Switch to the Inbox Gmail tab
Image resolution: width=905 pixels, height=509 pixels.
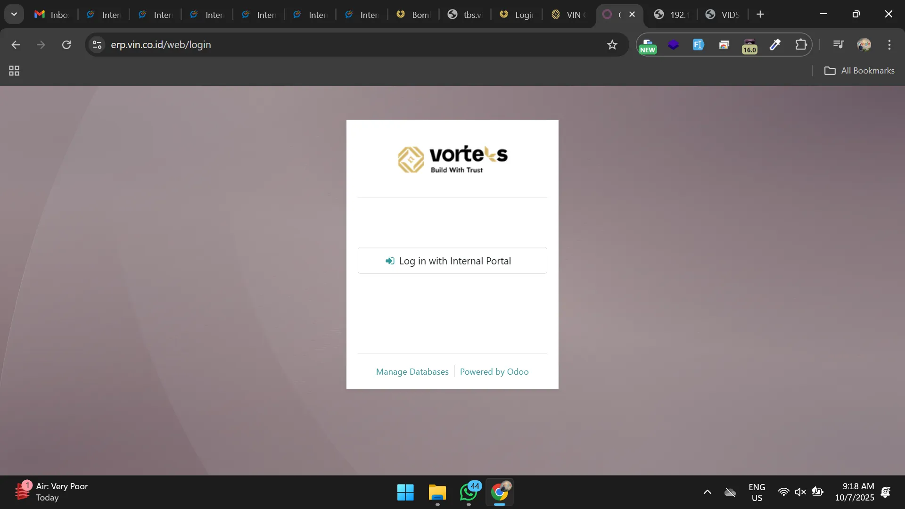(x=52, y=15)
